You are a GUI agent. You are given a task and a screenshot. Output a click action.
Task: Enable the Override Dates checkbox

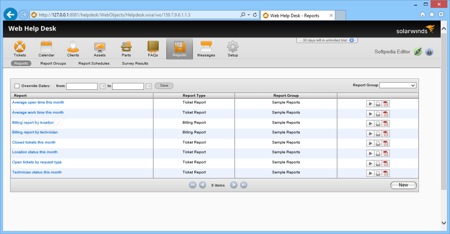point(17,86)
